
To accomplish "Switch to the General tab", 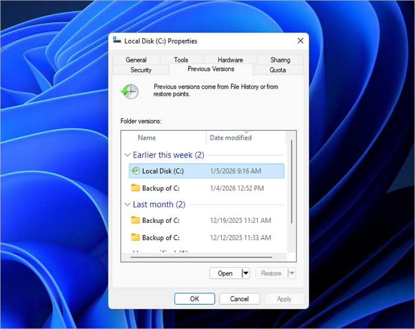I will [136, 60].
